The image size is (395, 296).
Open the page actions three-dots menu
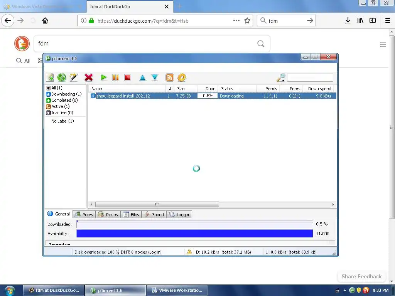pos(236,21)
